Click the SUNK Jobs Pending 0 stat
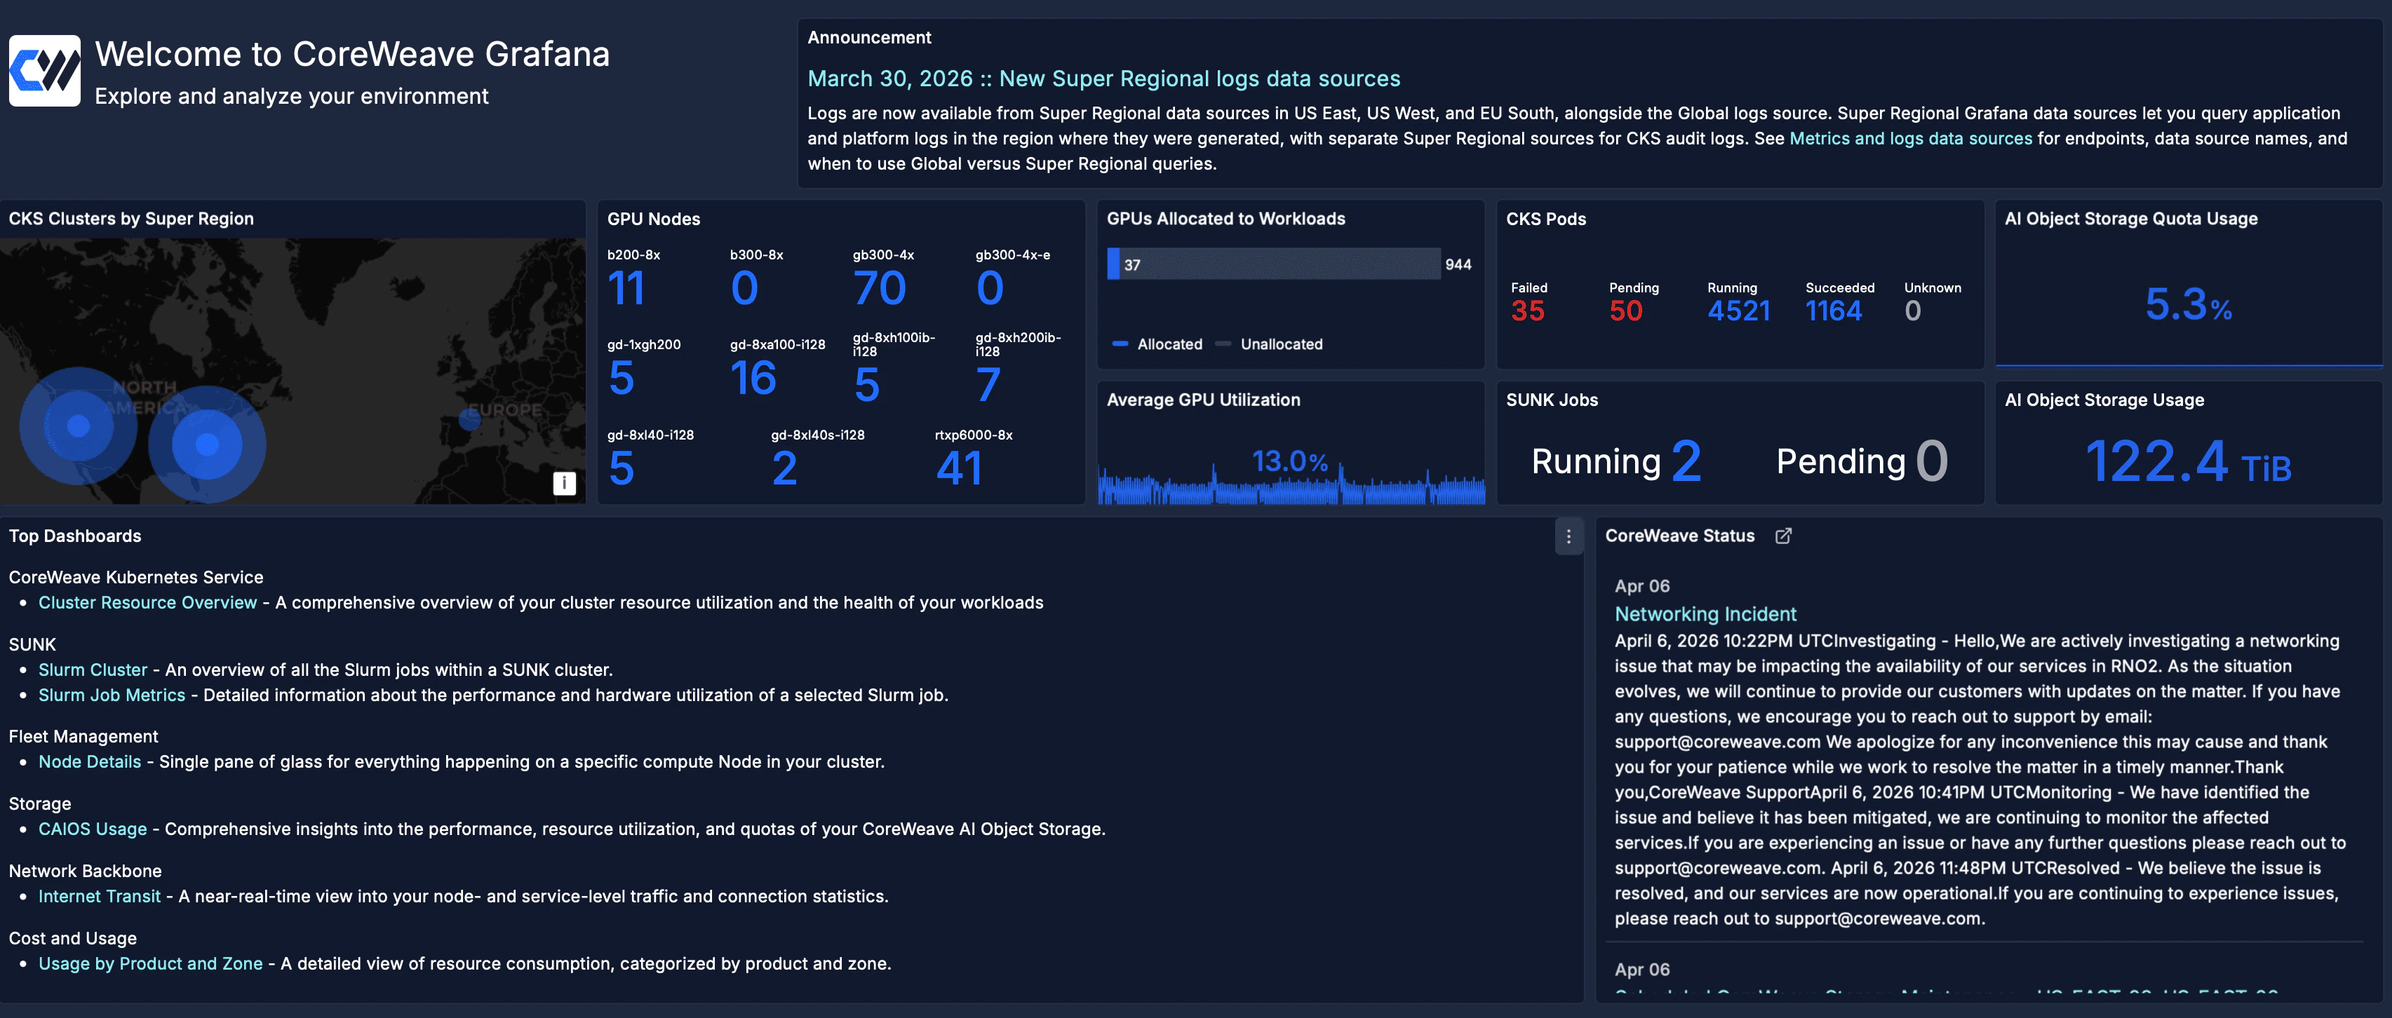Image resolution: width=2392 pixels, height=1018 pixels. tap(1862, 461)
